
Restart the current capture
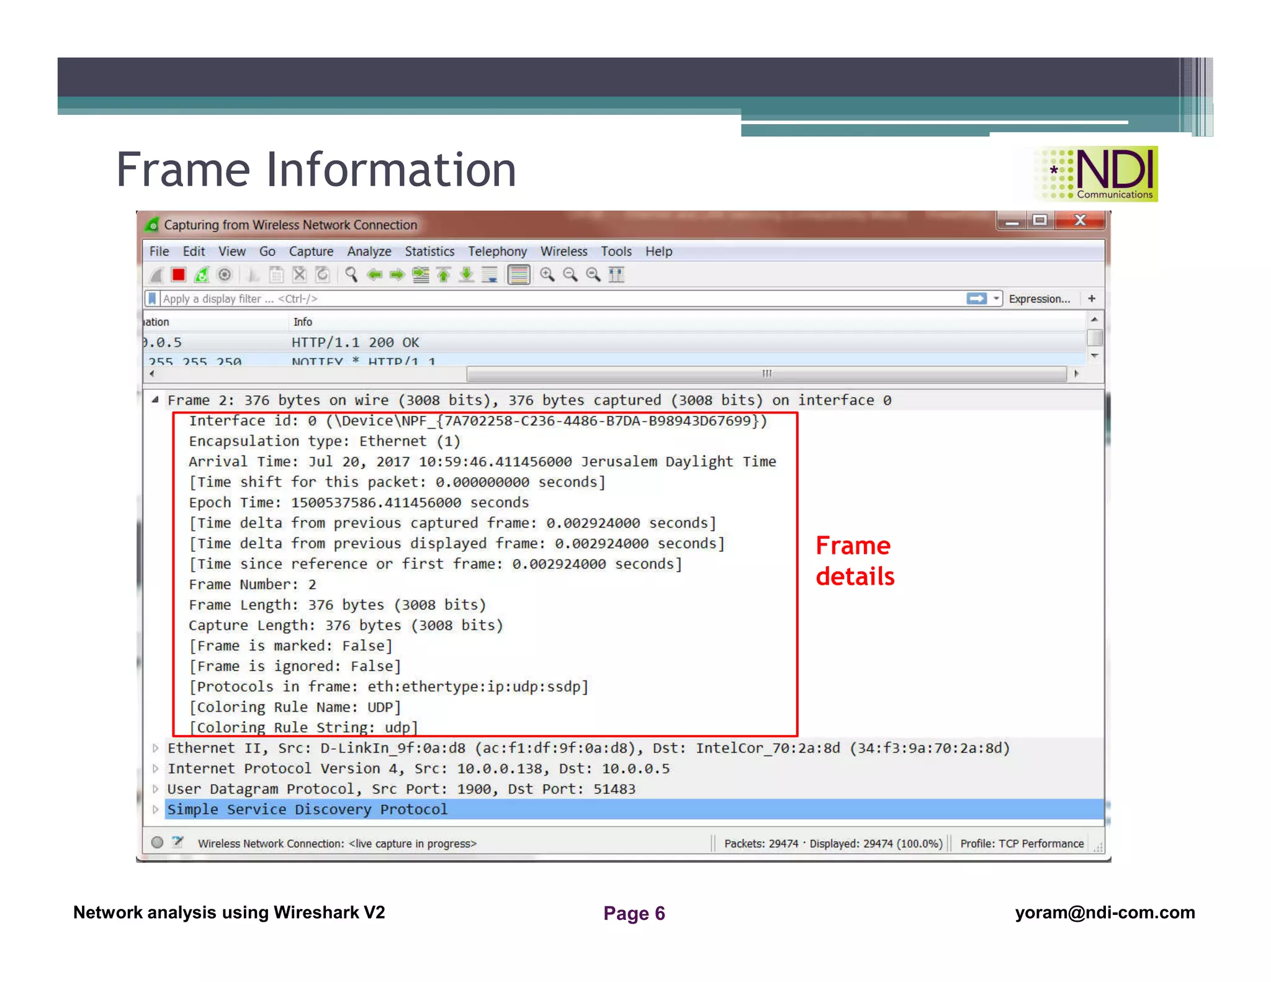pos(202,274)
